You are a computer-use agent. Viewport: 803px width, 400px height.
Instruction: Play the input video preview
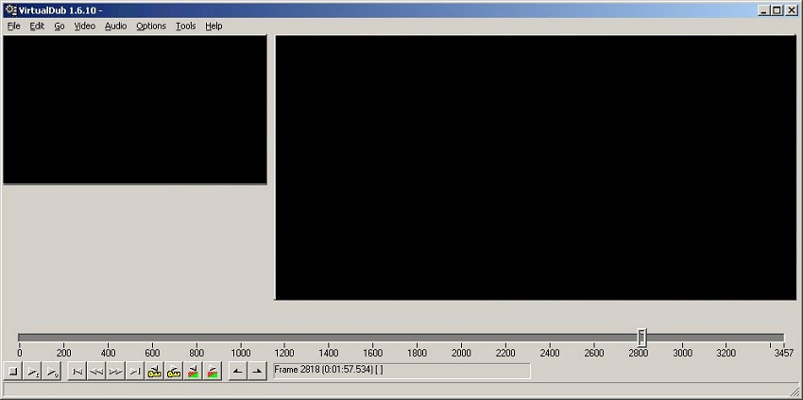(x=33, y=372)
